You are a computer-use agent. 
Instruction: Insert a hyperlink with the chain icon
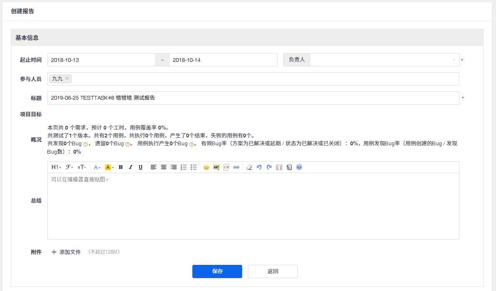tap(236, 167)
